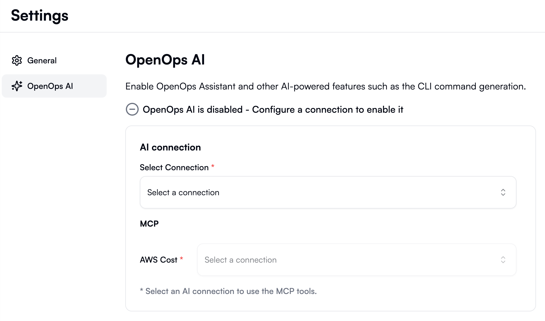Switch to the General settings section
This screenshot has width=545, height=321.
click(42, 60)
